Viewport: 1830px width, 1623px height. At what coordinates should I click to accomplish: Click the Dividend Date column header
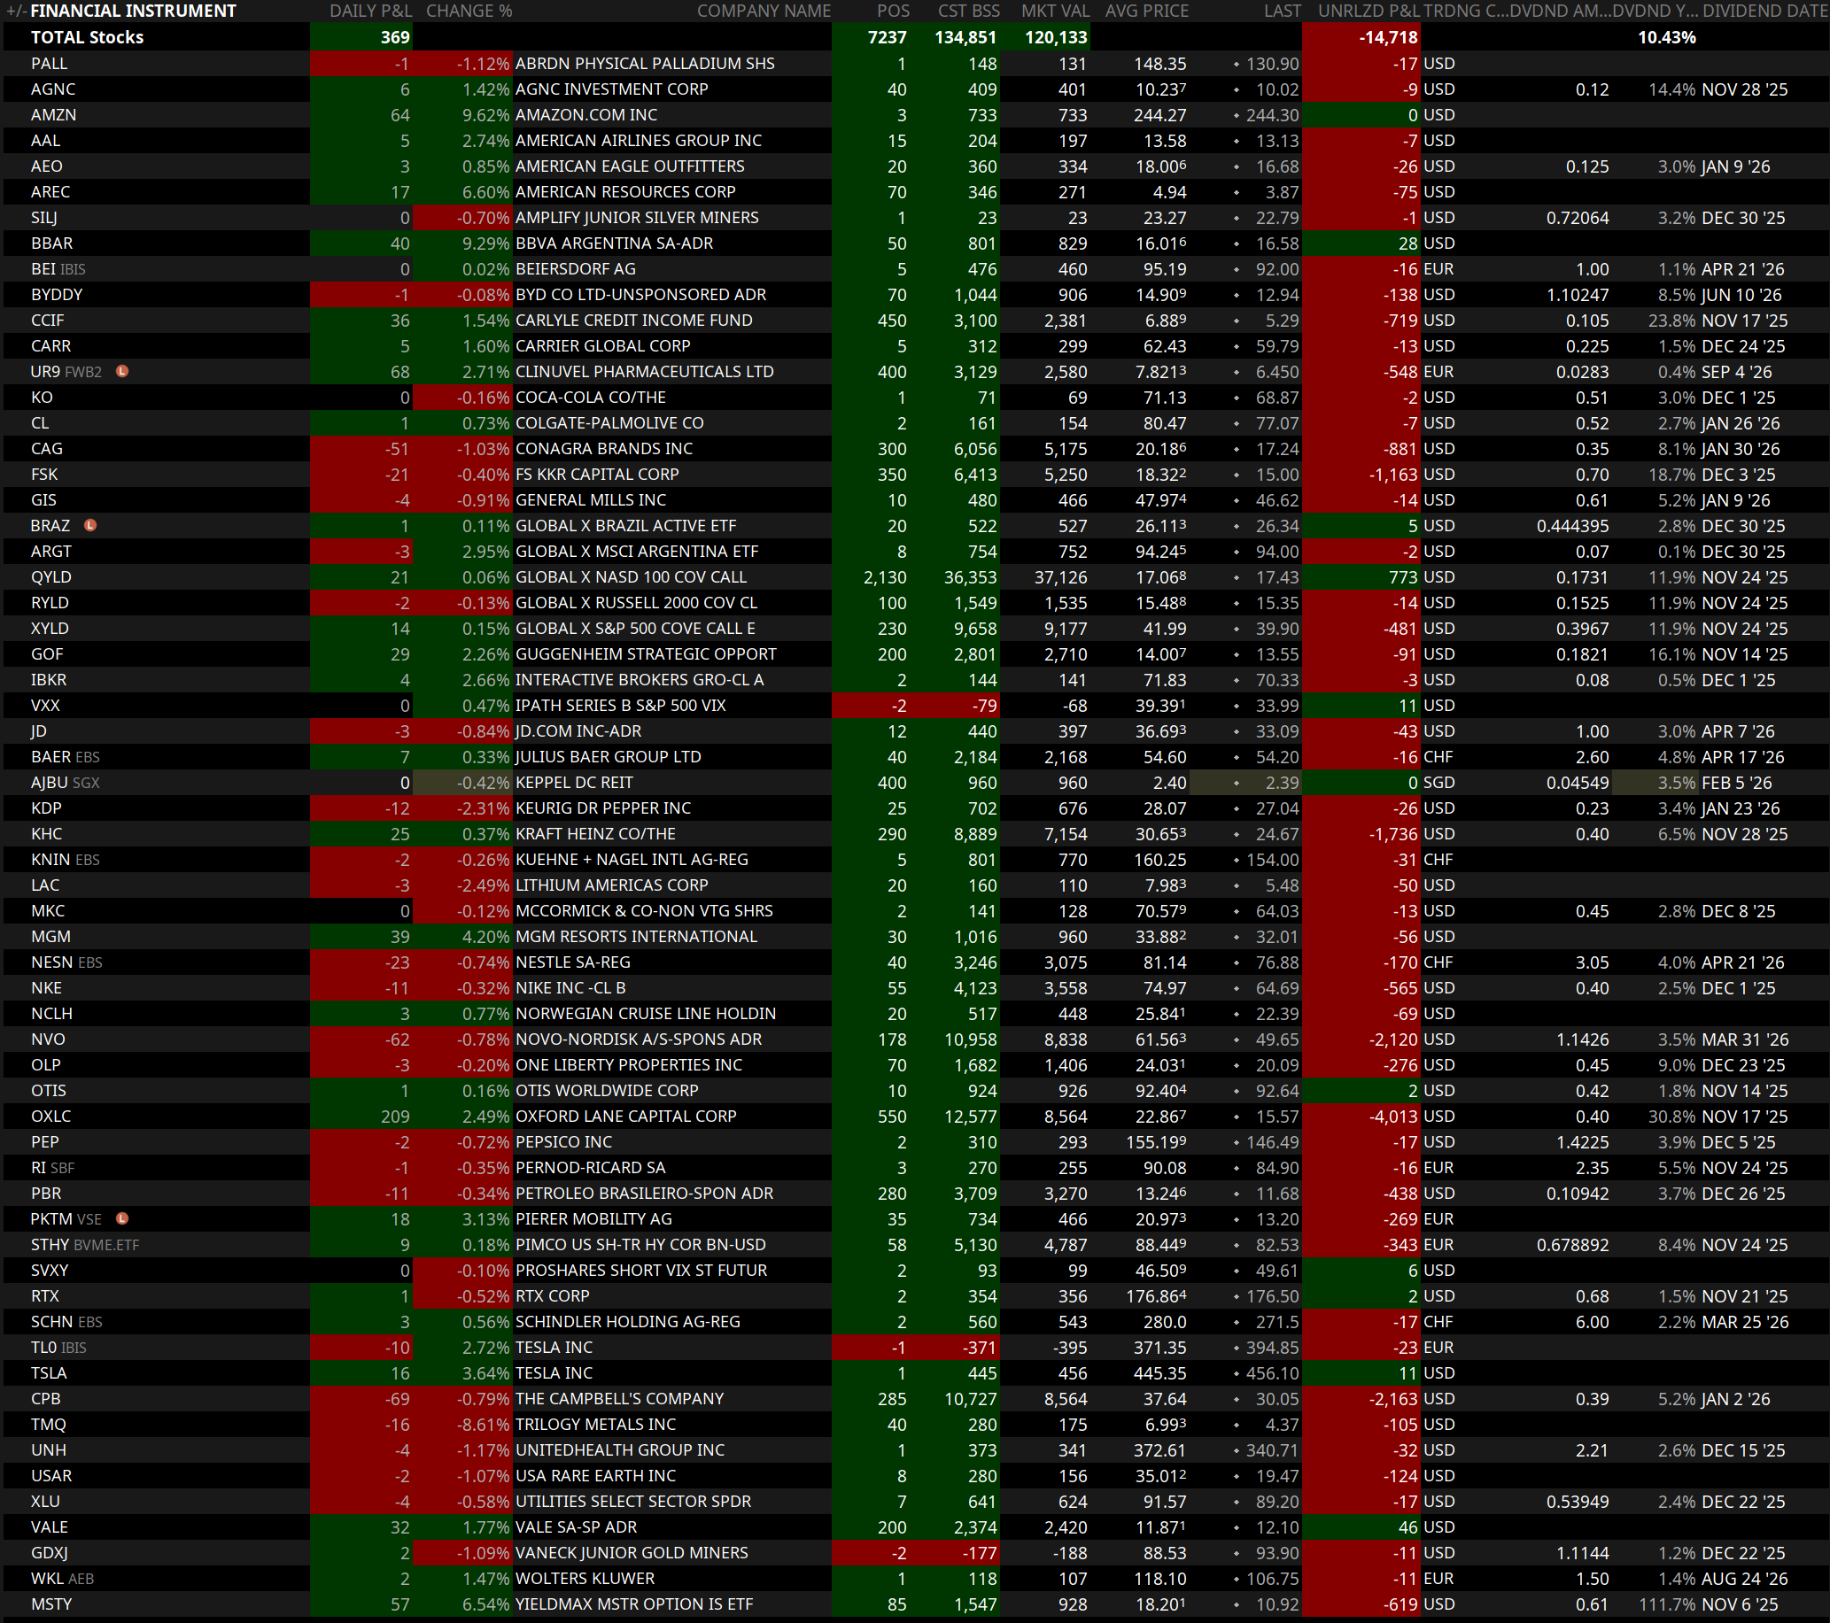tap(1764, 11)
